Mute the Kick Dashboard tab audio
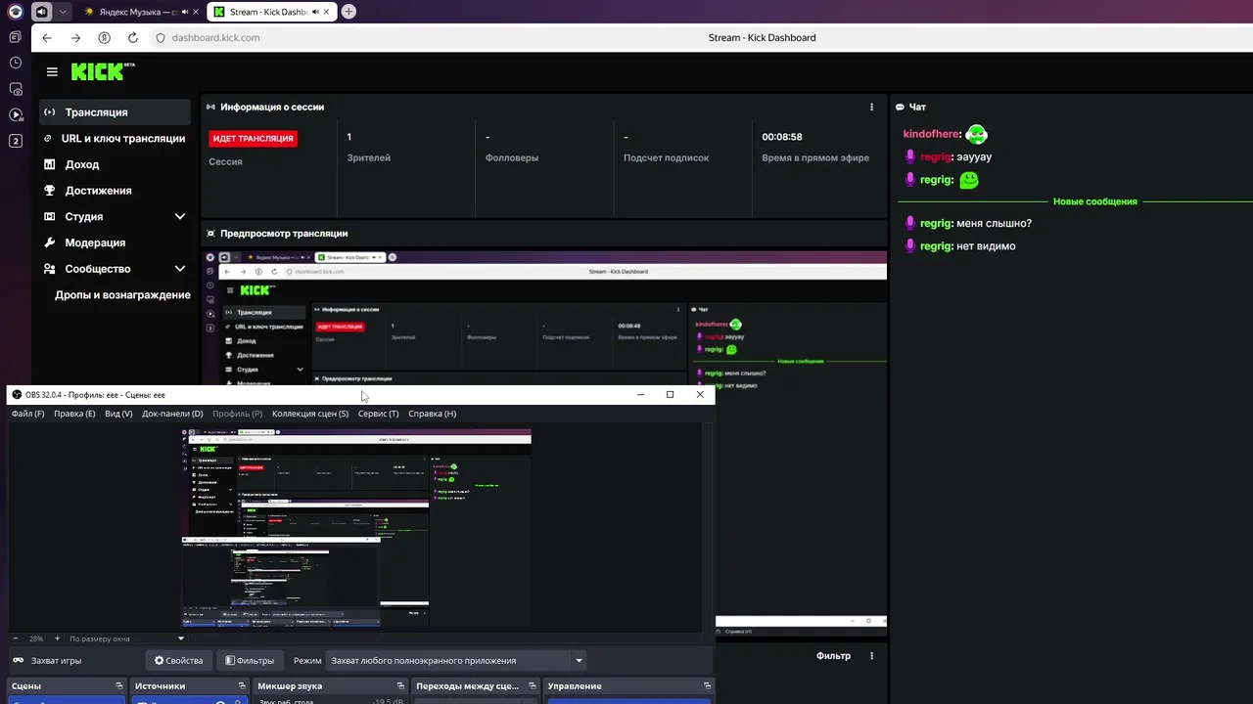 pos(314,12)
